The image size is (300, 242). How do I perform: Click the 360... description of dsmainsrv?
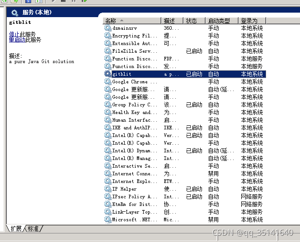[171, 28]
